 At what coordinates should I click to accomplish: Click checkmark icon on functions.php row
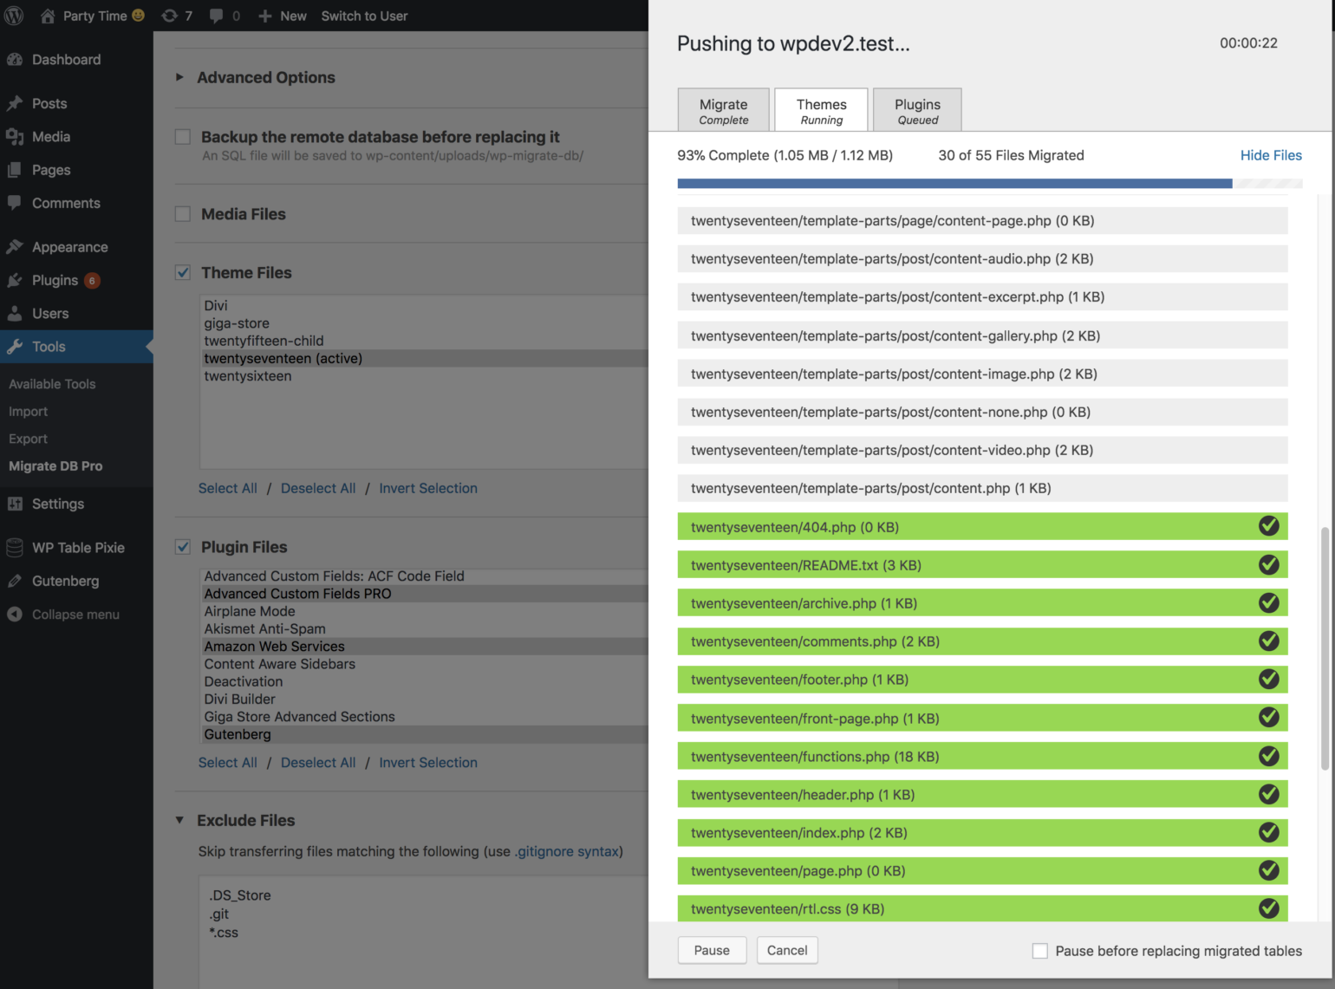pos(1268,756)
